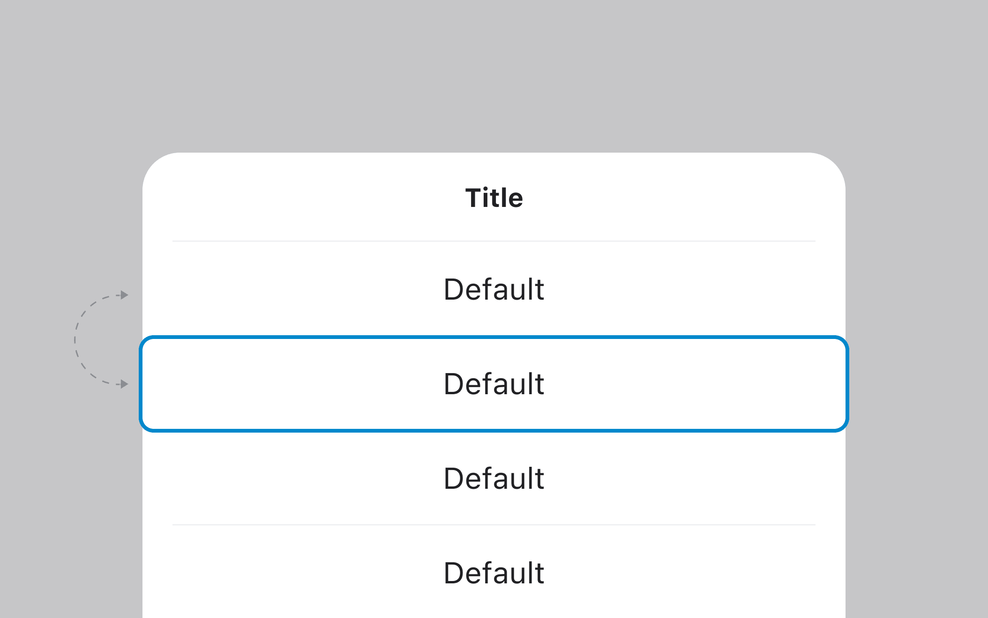Click the white space left of the Title text
Viewport: 988px width, 618px height.
(305, 198)
